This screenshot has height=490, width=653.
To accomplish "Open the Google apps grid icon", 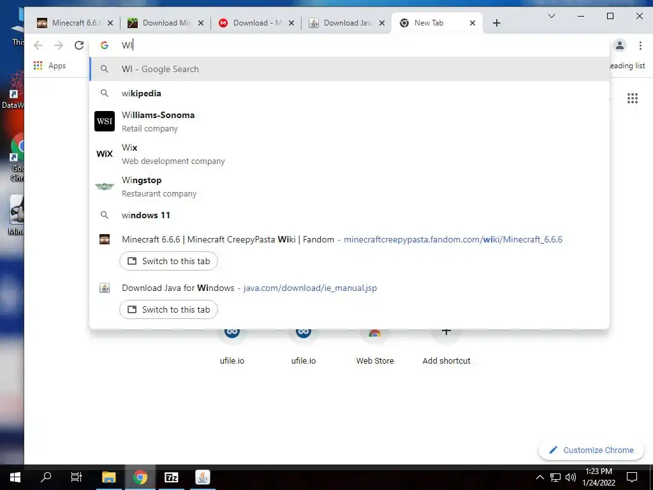I will click(x=632, y=98).
